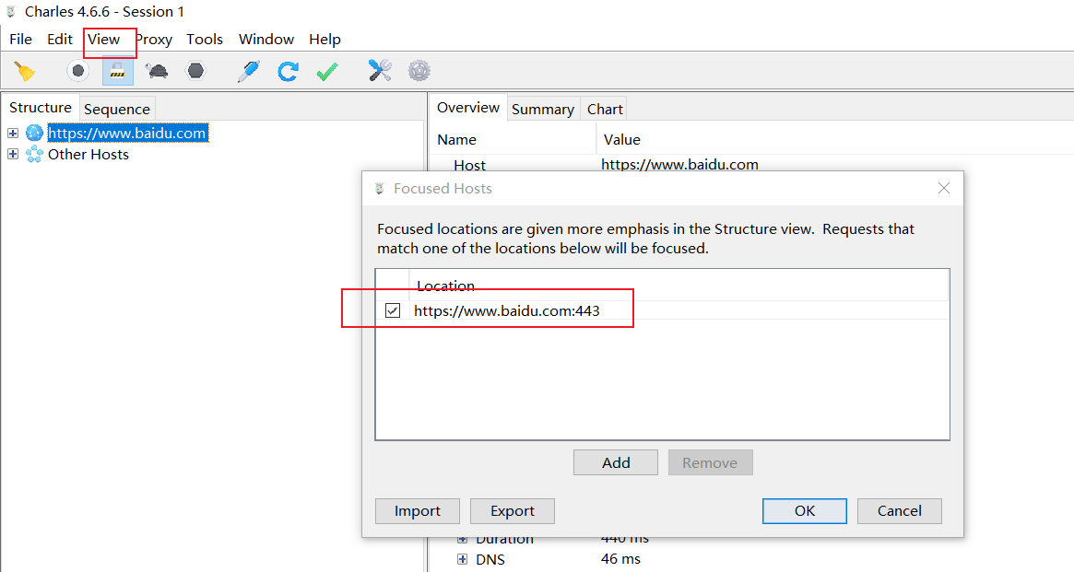Click the DNS label in the Overview
Image resolution: width=1074 pixels, height=572 pixels.
click(490, 560)
